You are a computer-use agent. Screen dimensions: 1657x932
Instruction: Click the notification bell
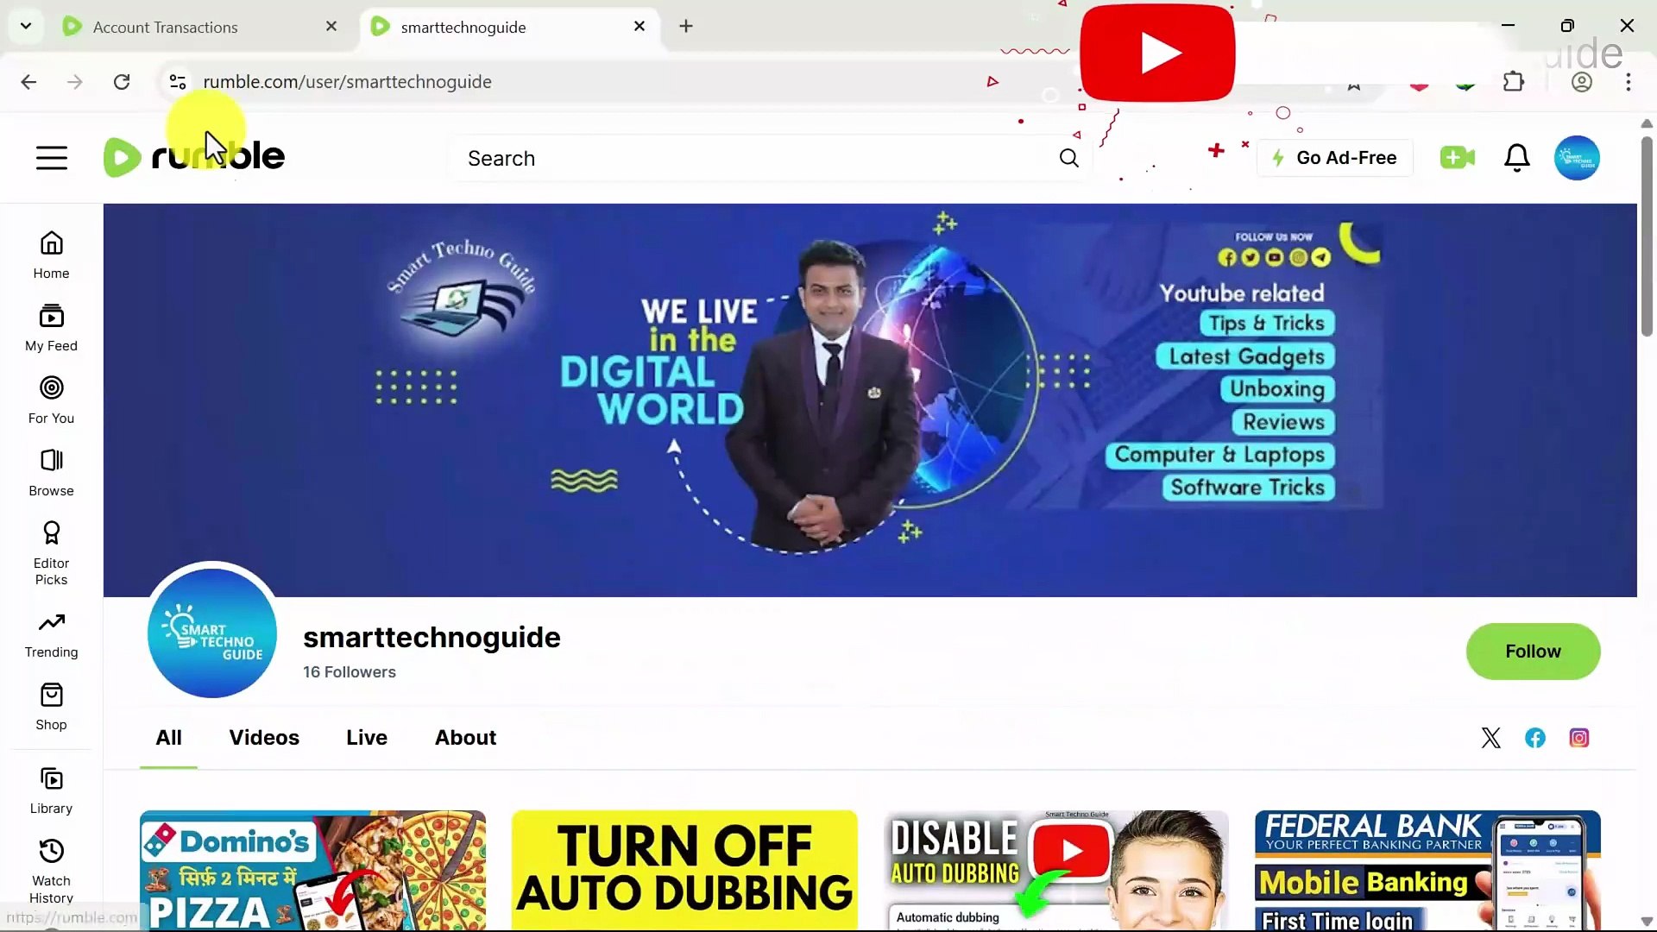coord(1517,158)
